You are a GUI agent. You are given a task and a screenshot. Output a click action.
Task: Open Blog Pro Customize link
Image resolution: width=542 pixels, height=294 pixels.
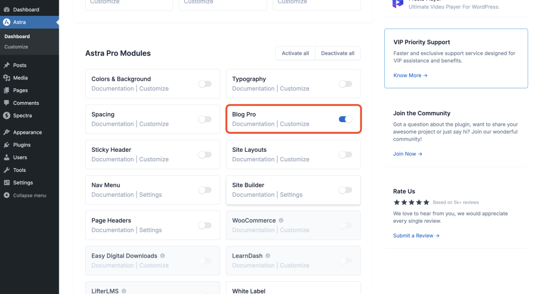pos(294,124)
